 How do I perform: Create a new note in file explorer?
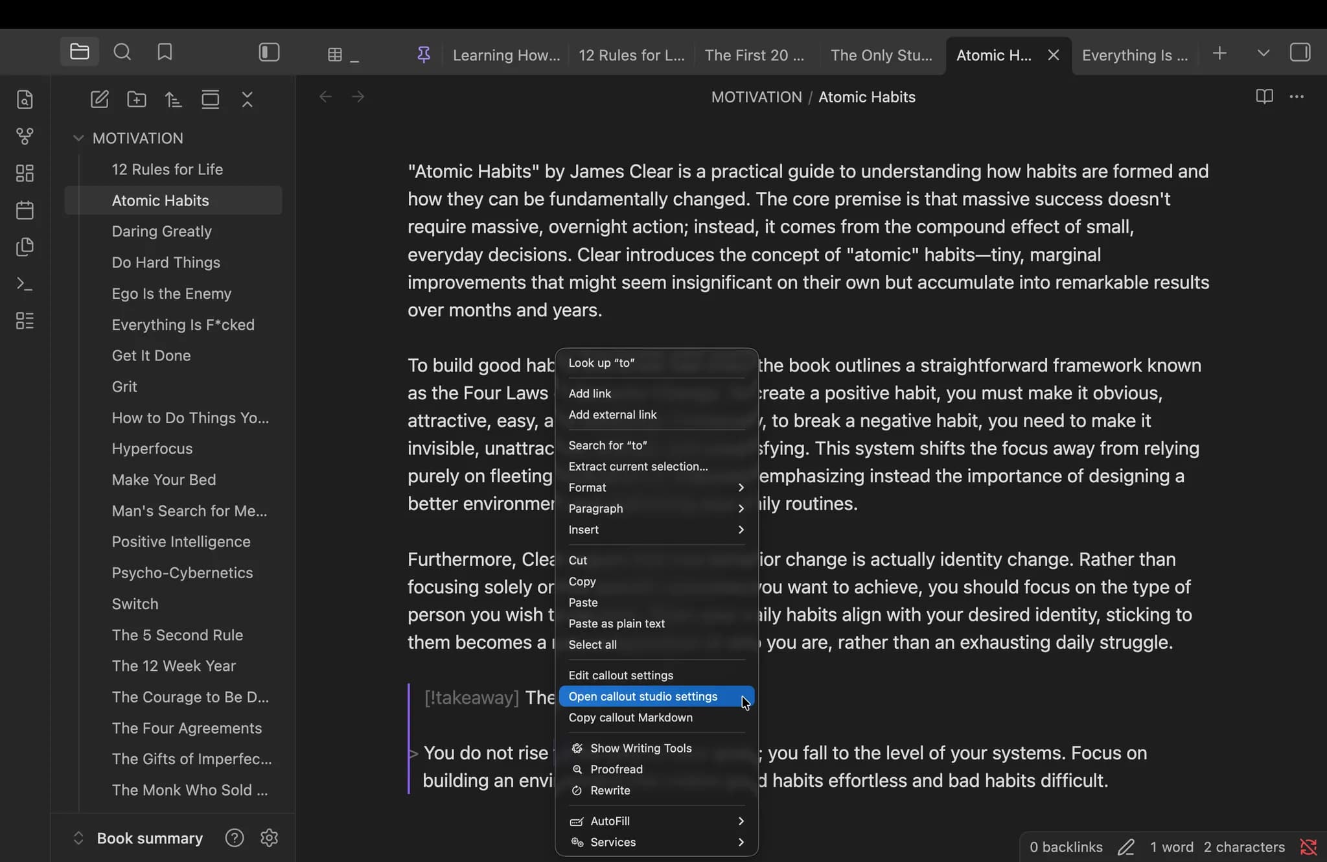pos(99,99)
